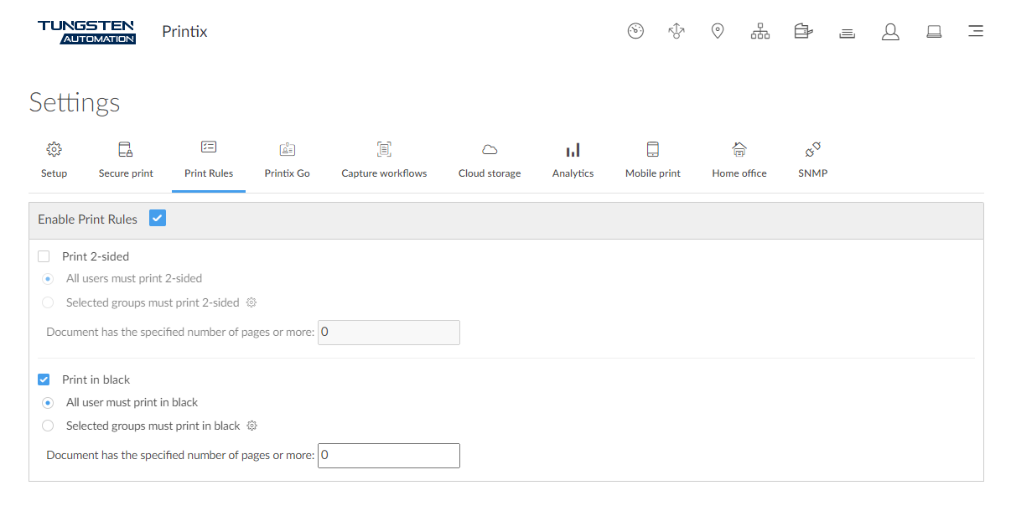This screenshot has height=506, width=1011.
Task: Switch to the Secure print tab
Action: pyautogui.click(x=126, y=159)
